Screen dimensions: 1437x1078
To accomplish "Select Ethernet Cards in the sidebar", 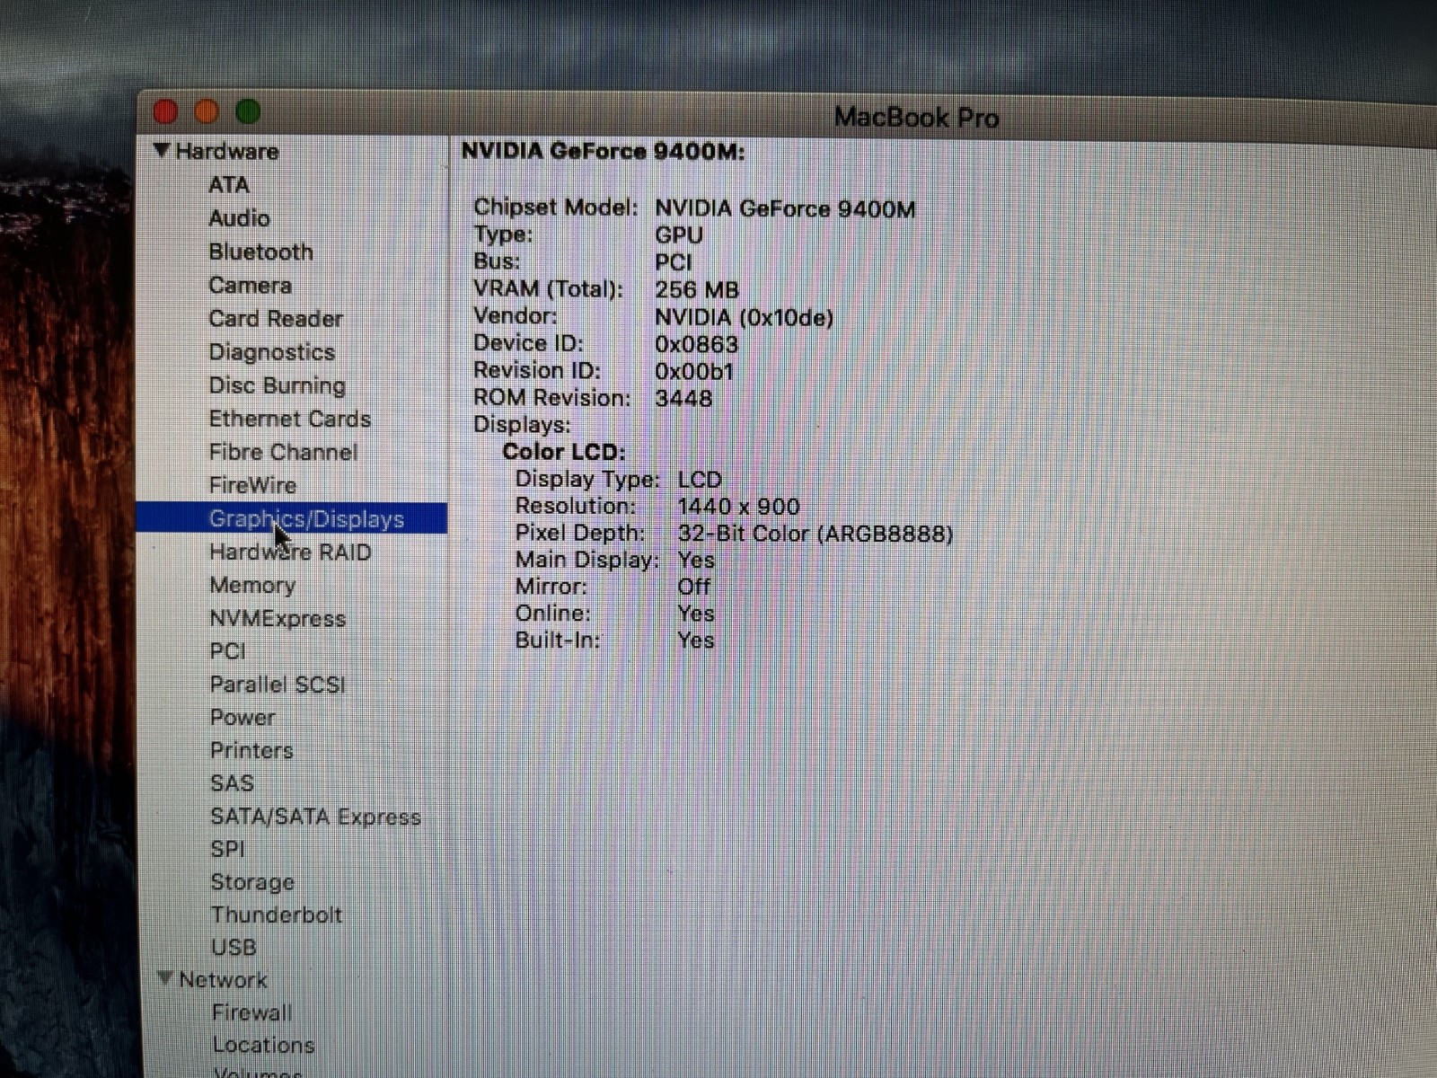I will pyautogui.click(x=289, y=419).
